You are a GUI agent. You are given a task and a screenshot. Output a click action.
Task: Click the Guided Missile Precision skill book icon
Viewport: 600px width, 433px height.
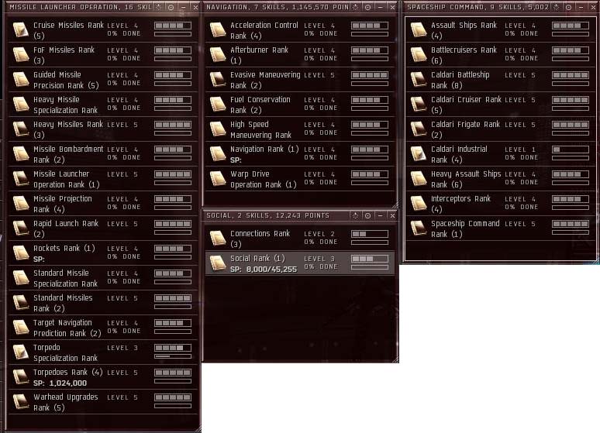[x=21, y=79]
